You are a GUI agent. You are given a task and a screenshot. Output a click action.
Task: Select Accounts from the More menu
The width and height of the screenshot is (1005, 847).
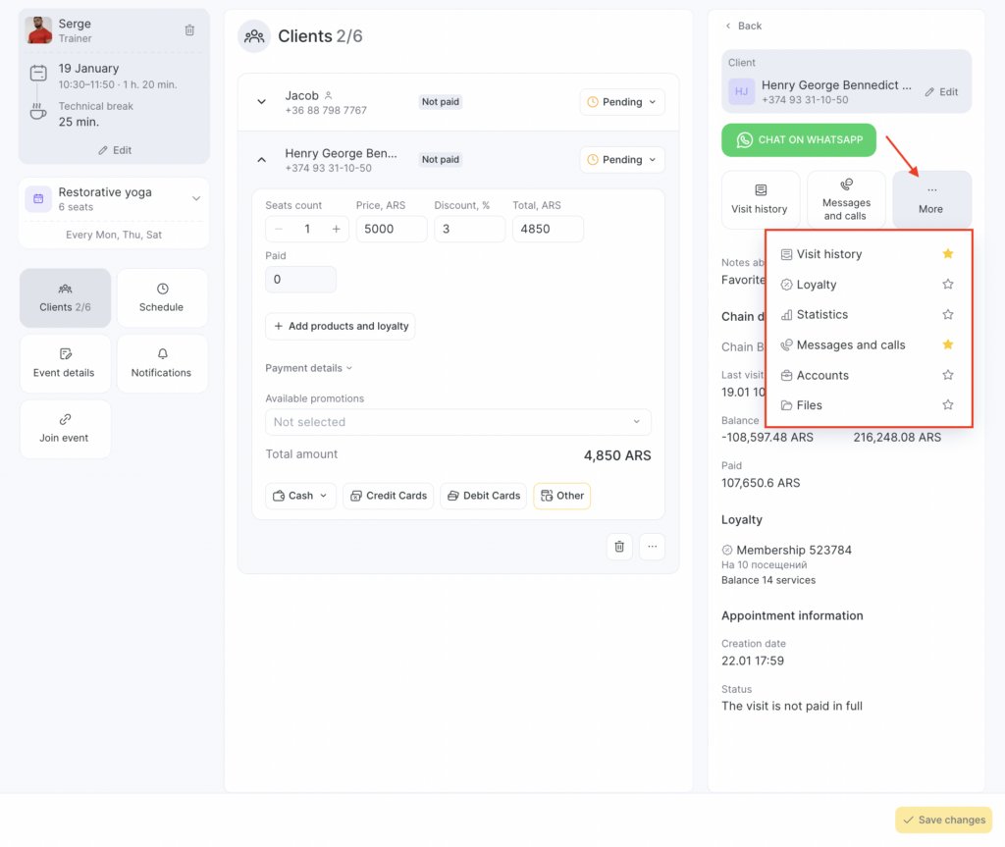pyautogui.click(x=822, y=376)
